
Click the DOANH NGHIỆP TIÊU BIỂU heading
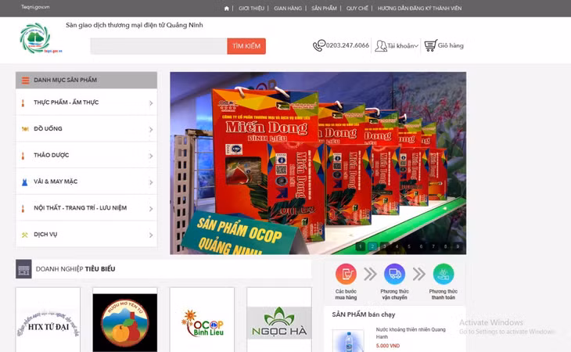point(75,269)
